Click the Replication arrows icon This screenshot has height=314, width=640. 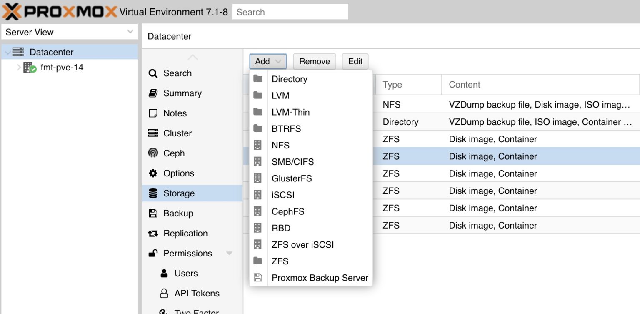(154, 233)
